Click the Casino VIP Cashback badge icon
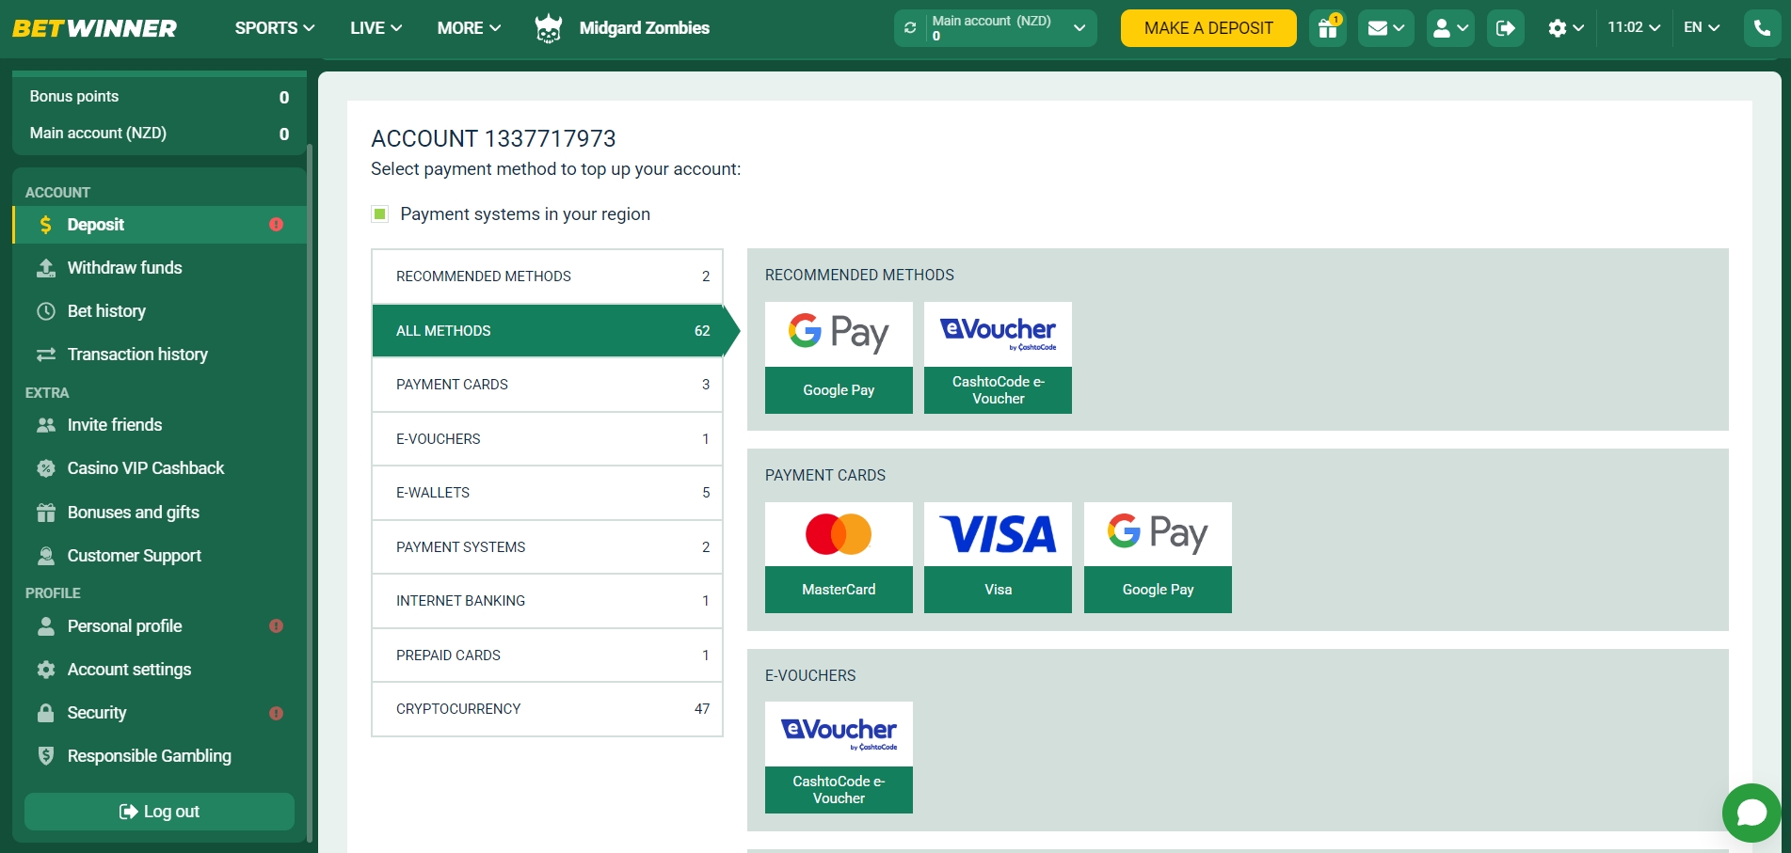 click(45, 468)
